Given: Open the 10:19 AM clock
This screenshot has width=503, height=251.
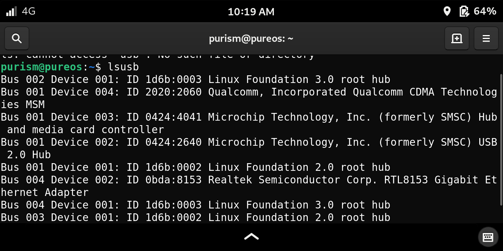Looking at the screenshot, I should click(x=251, y=12).
